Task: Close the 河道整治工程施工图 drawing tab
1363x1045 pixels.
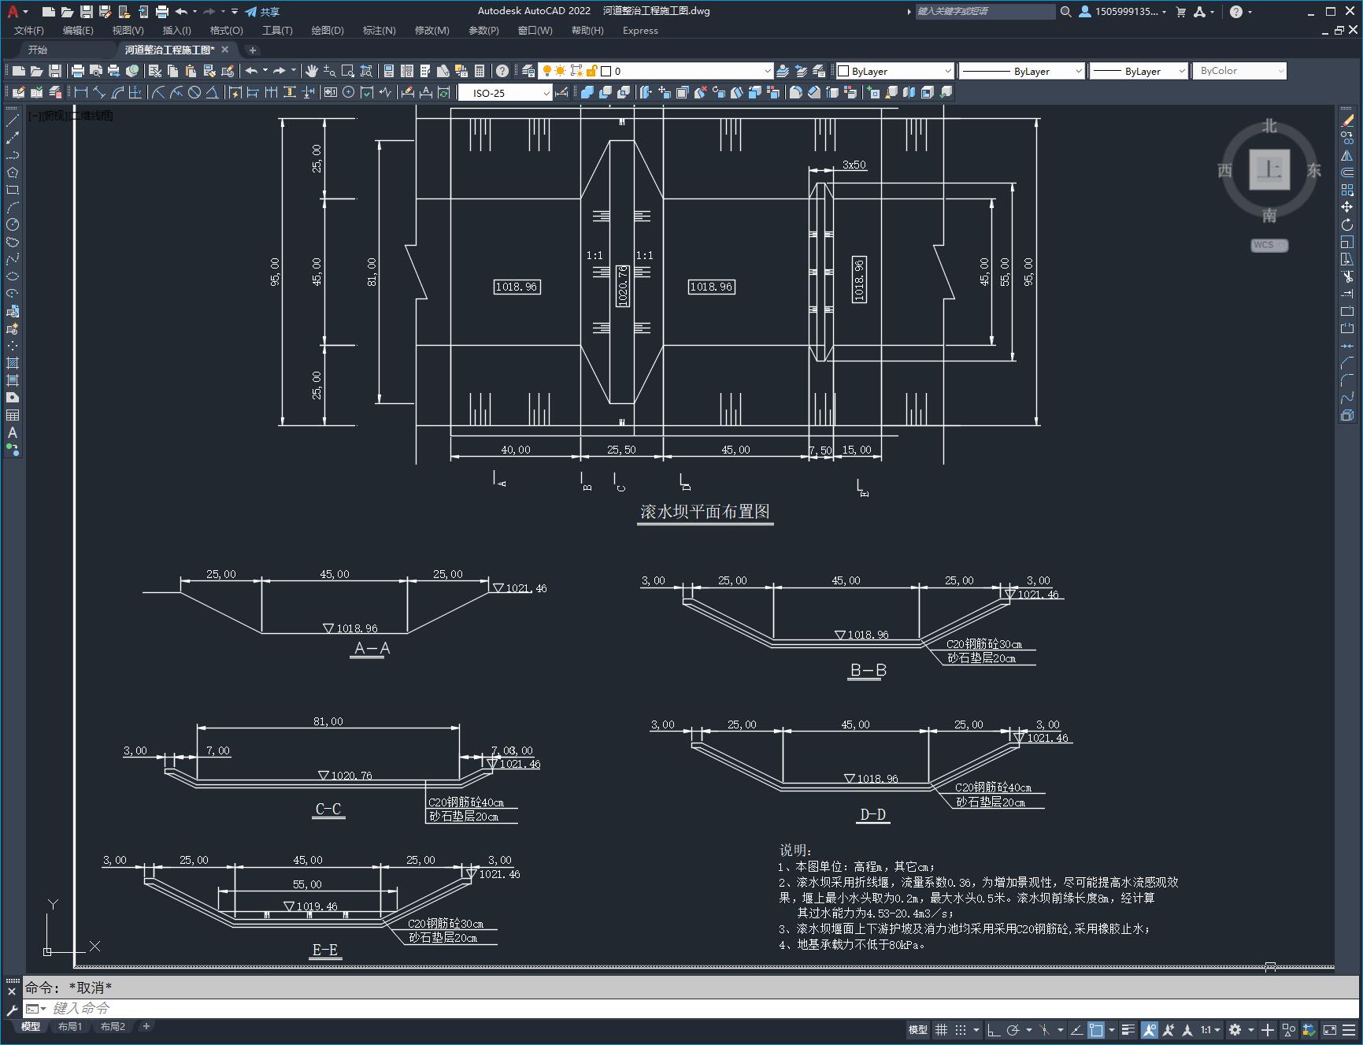Action: click(225, 50)
